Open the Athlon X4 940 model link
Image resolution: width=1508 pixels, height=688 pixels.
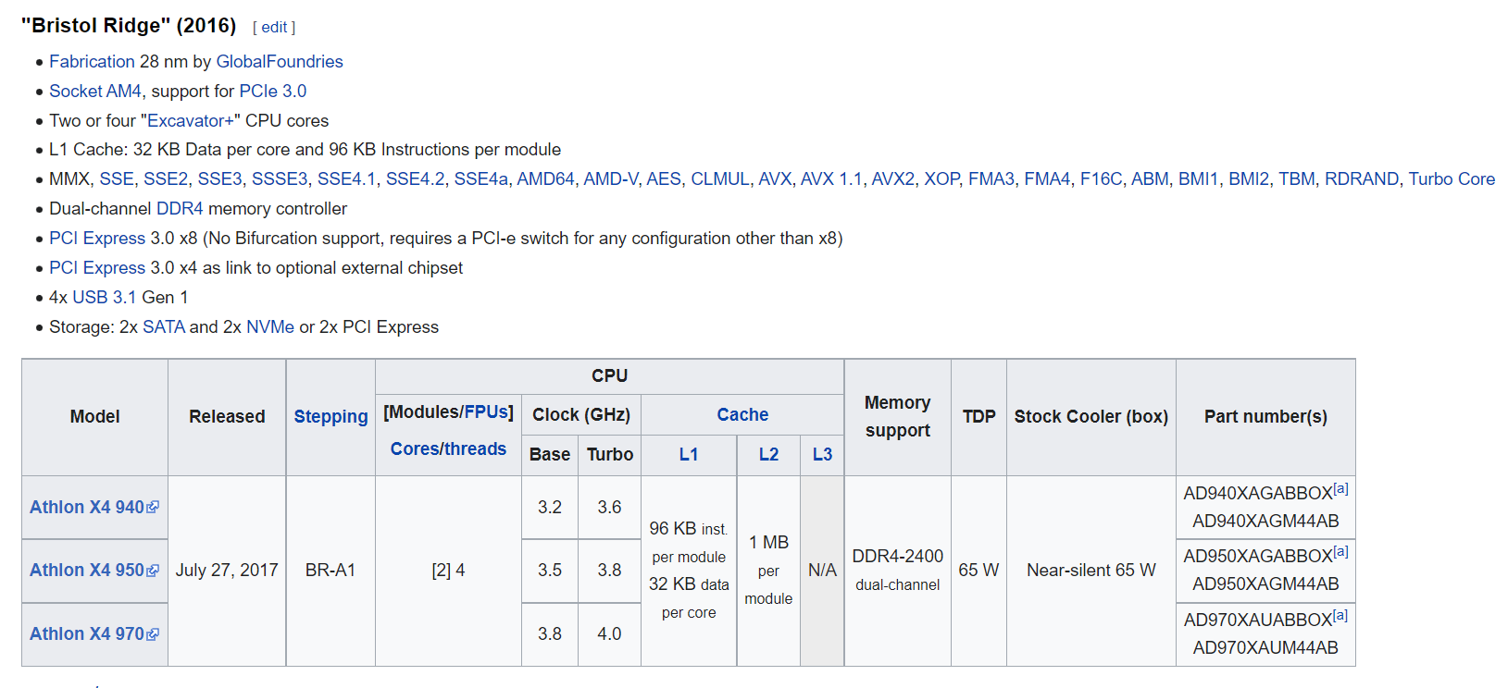click(x=87, y=507)
